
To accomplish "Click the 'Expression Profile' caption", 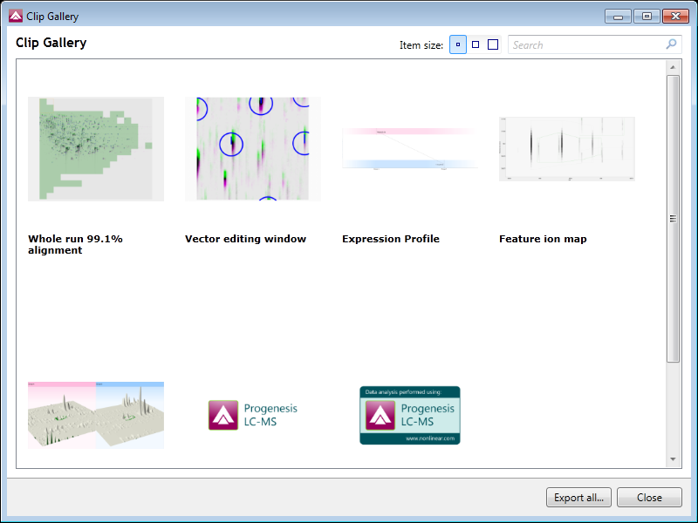I will click(x=391, y=239).
